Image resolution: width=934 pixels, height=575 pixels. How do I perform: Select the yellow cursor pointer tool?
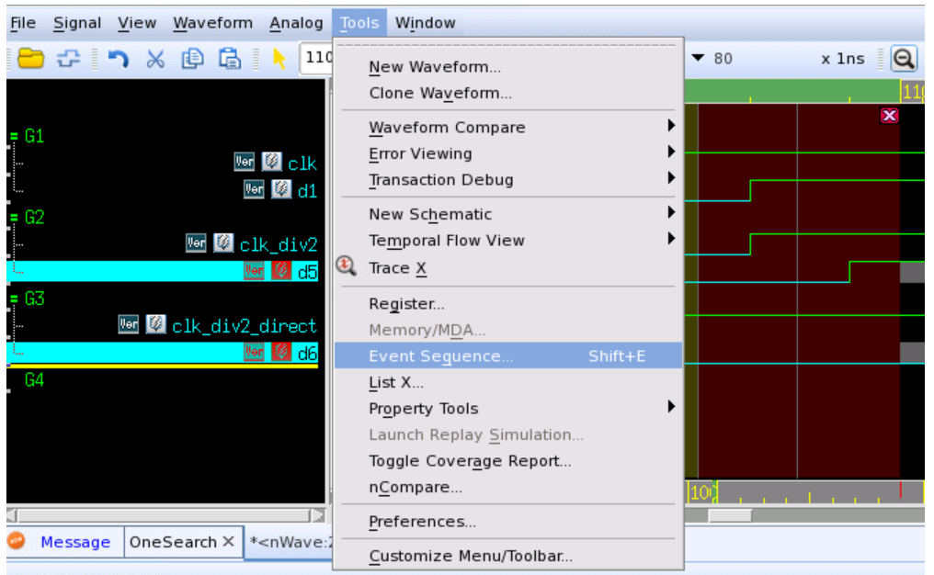(279, 59)
